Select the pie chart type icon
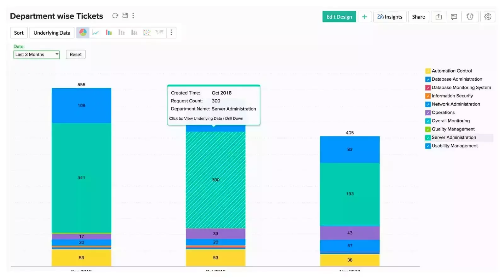Image resolution: width=504 pixels, height=278 pixels. click(83, 32)
